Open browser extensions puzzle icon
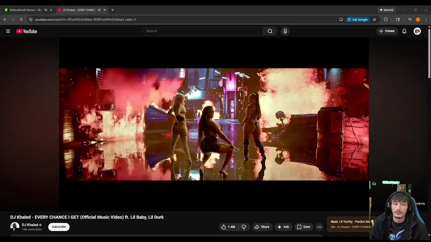Screen dimensions: 431x242 tap(386, 19)
